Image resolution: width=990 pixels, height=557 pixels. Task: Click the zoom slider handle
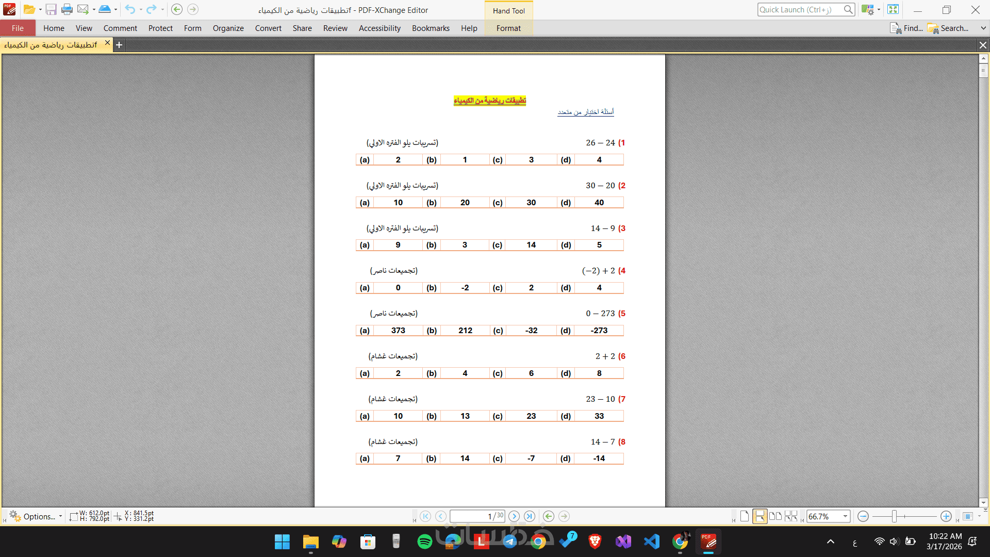895,516
